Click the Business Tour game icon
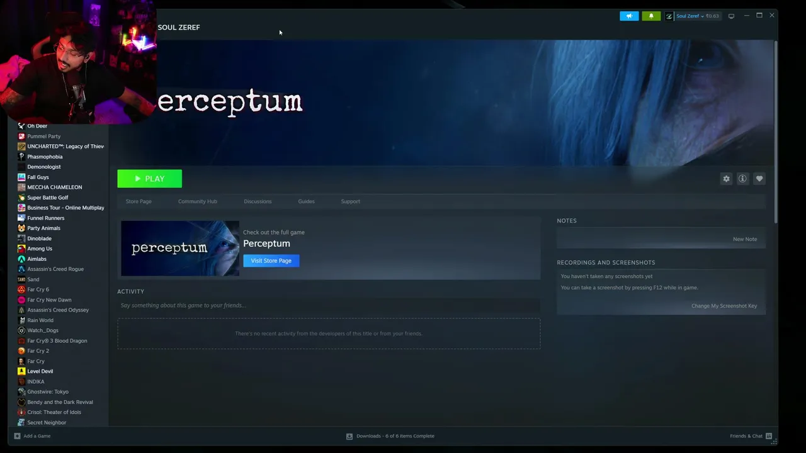Image resolution: width=806 pixels, height=453 pixels. click(x=21, y=208)
